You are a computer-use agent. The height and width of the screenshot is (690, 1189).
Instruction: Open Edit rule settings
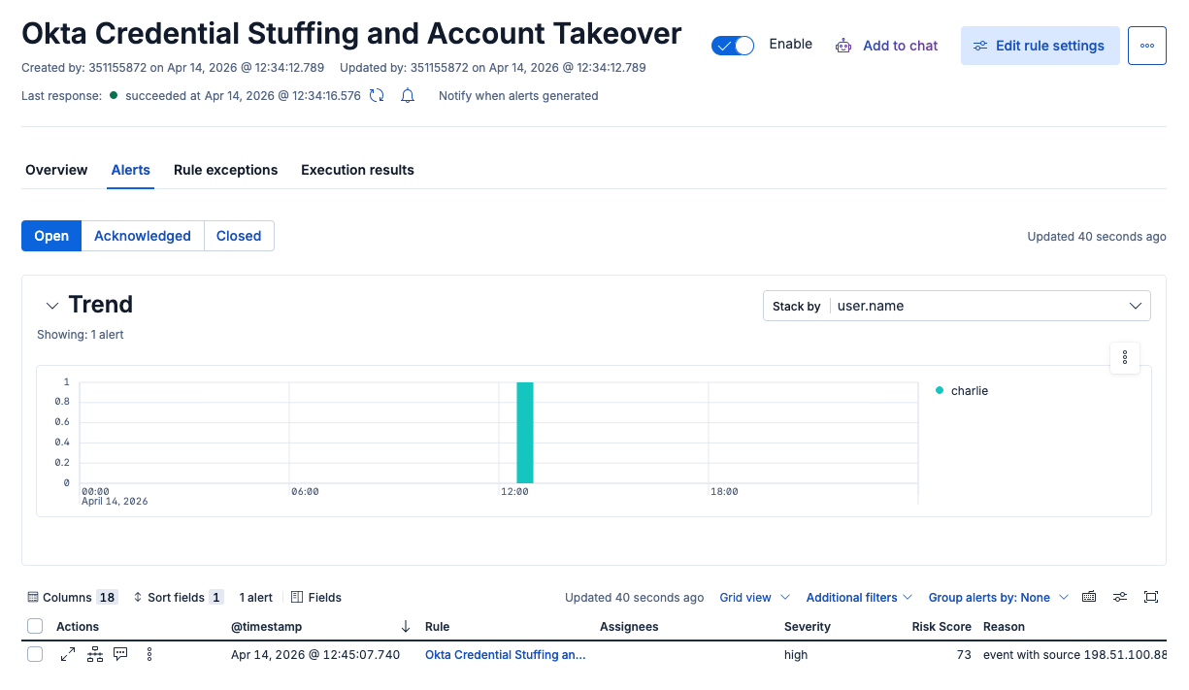click(1040, 46)
